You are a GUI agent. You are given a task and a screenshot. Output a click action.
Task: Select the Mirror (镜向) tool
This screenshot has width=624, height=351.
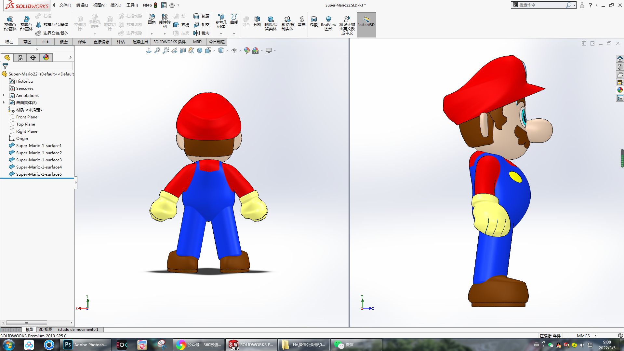(x=202, y=33)
